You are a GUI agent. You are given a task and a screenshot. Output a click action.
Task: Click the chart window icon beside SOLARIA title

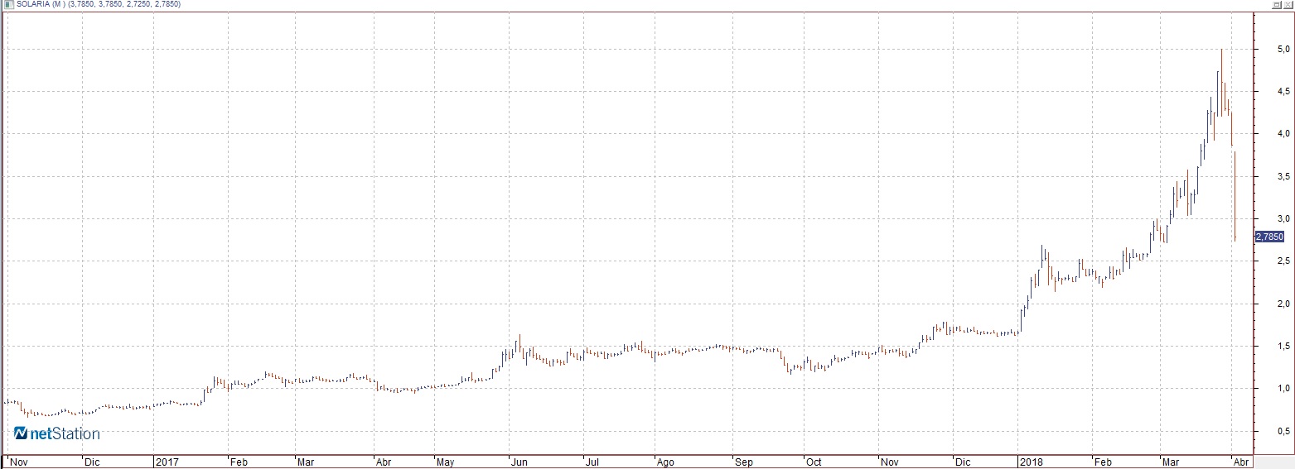tap(8, 5)
